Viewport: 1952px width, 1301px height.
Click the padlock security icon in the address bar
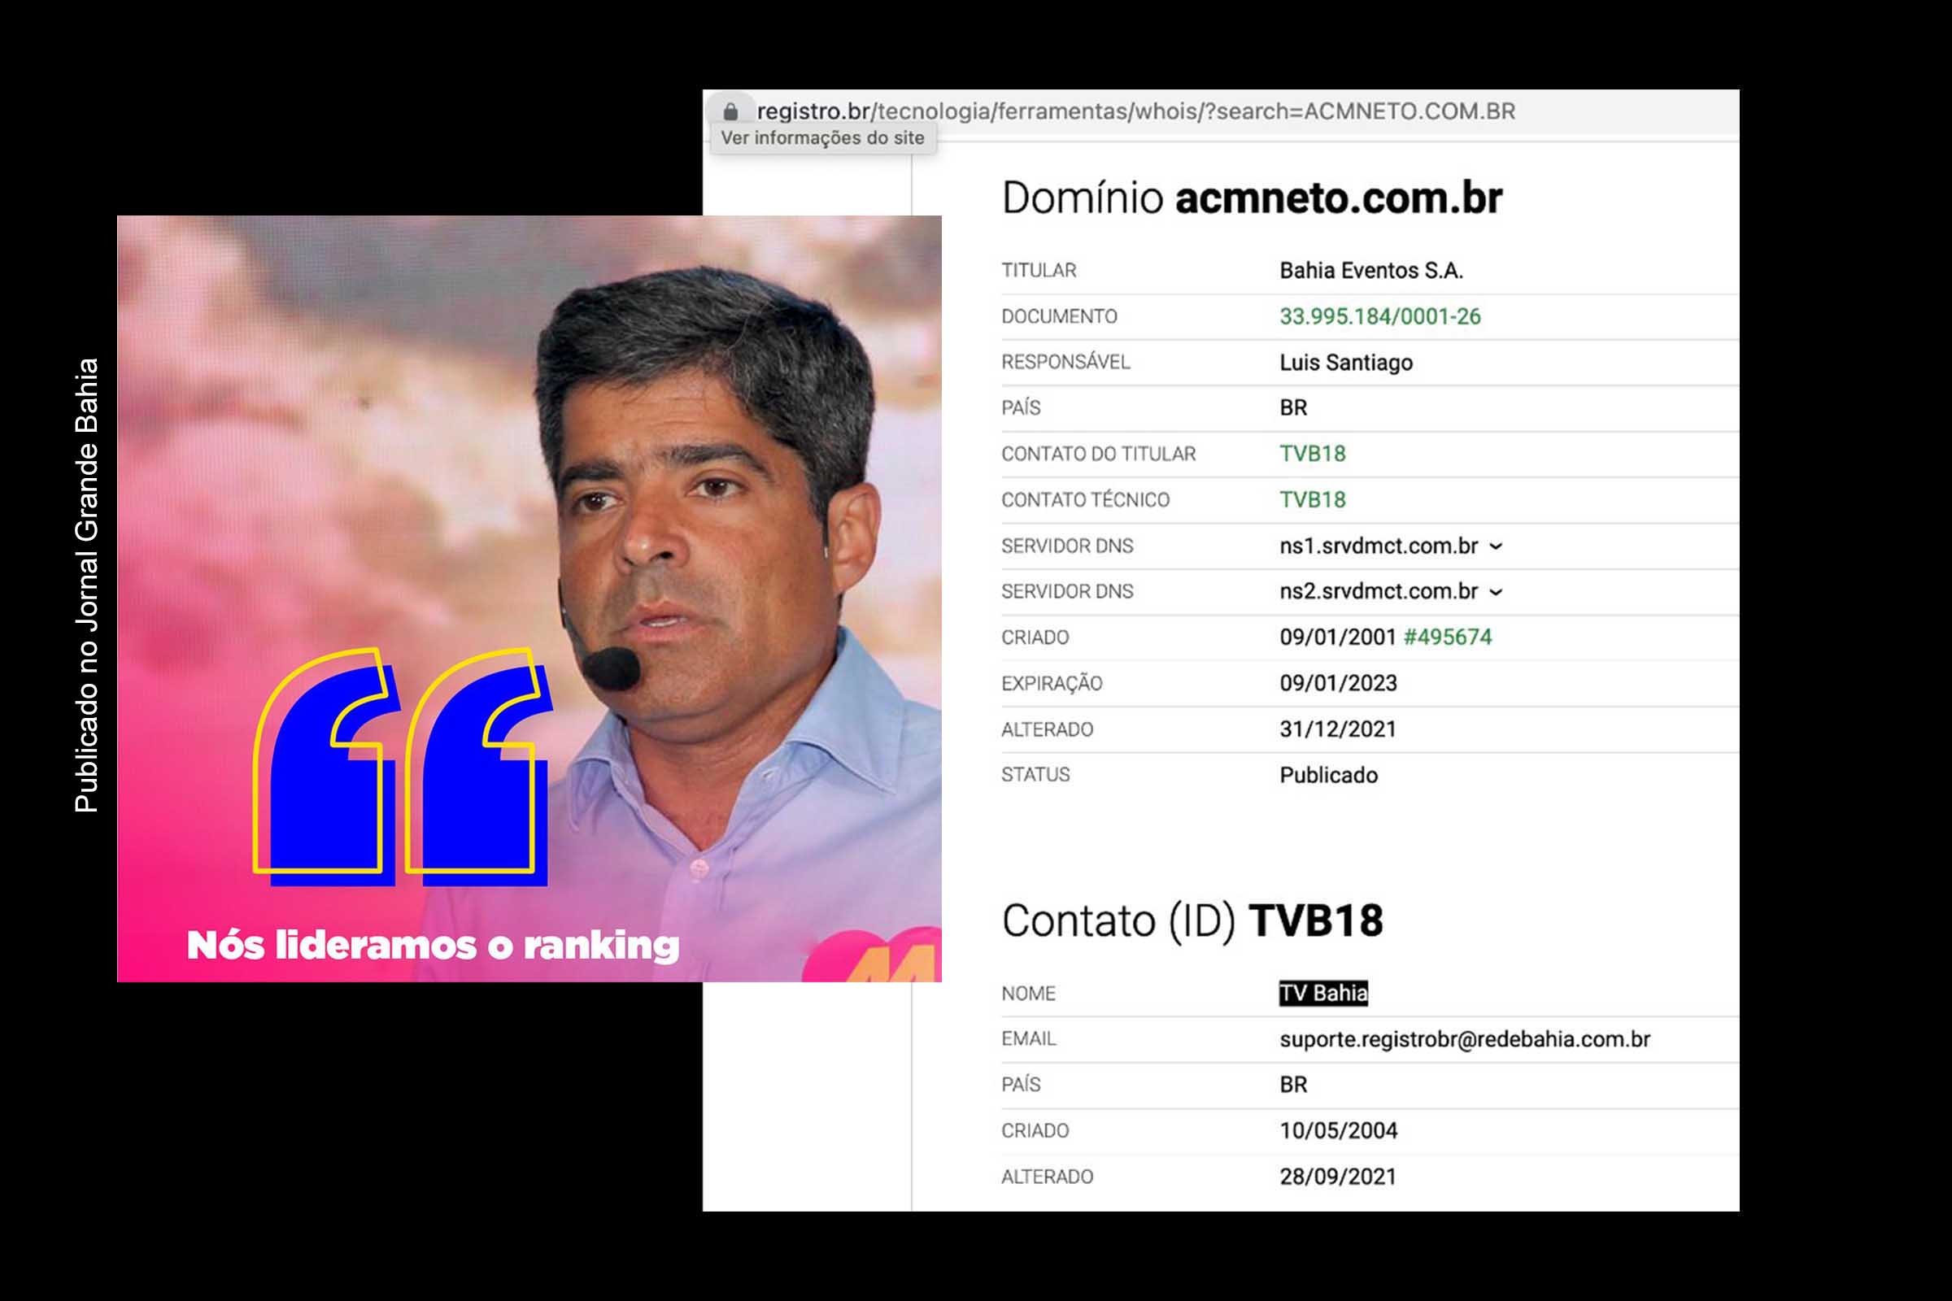tap(734, 110)
